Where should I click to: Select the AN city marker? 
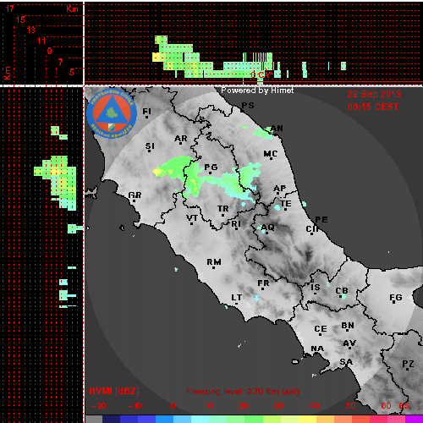click(x=276, y=134)
